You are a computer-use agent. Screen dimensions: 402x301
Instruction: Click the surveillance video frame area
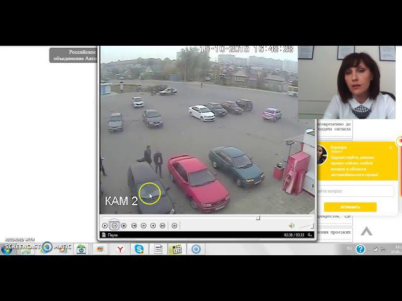click(207, 130)
